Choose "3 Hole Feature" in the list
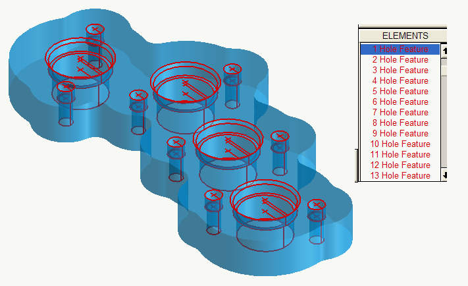Image resolution: width=468 pixels, height=286 pixels. 400,70
